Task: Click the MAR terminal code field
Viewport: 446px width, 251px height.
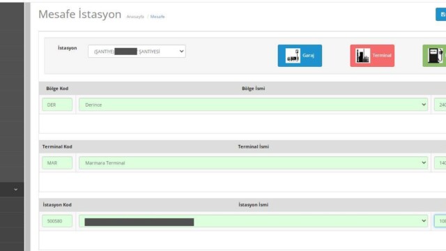Action: [x=57, y=162]
